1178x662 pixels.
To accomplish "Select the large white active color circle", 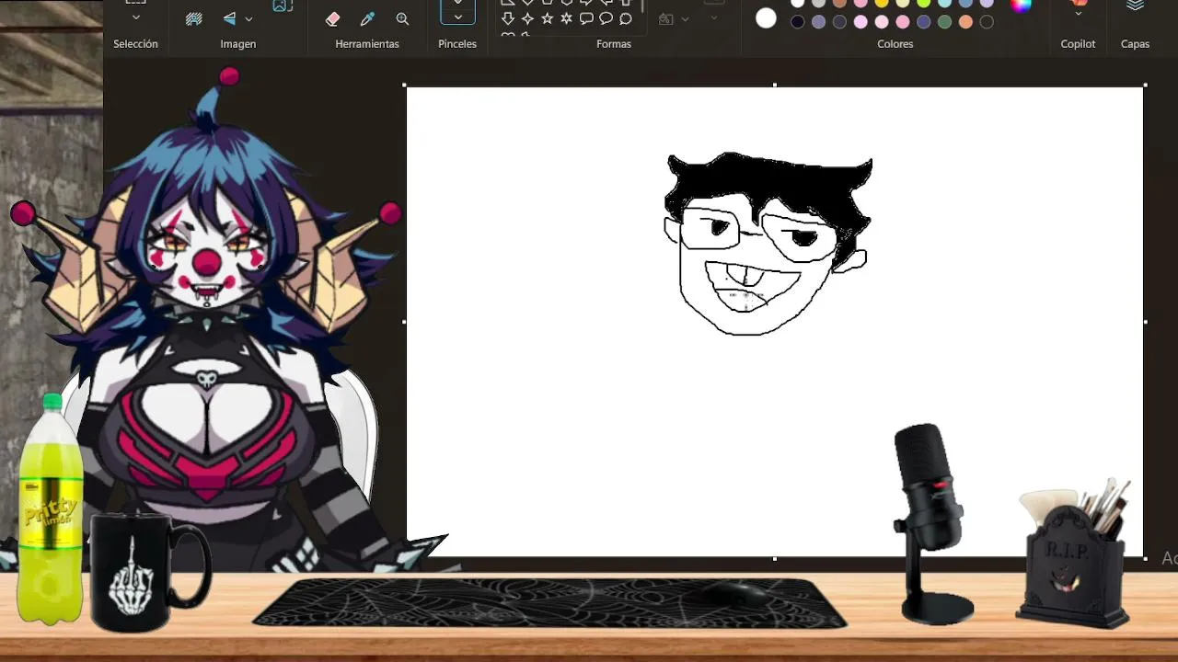I will [x=766, y=18].
